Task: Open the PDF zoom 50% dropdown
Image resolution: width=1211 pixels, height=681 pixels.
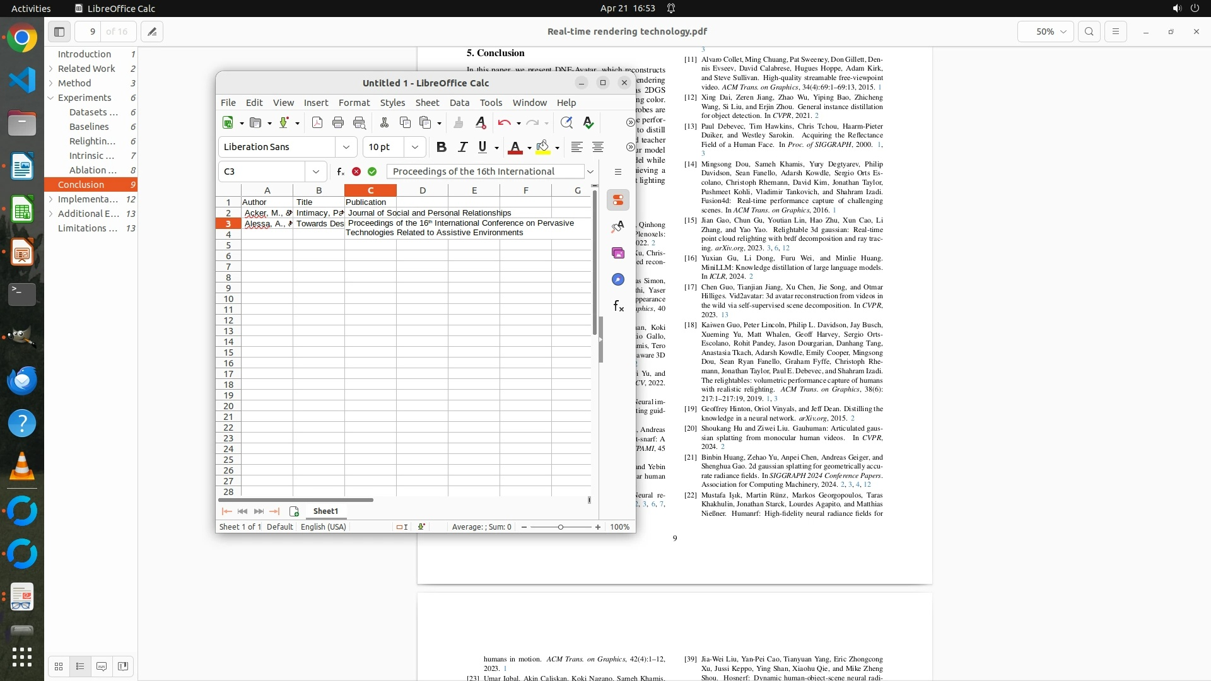Action: tap(1045, 32)
